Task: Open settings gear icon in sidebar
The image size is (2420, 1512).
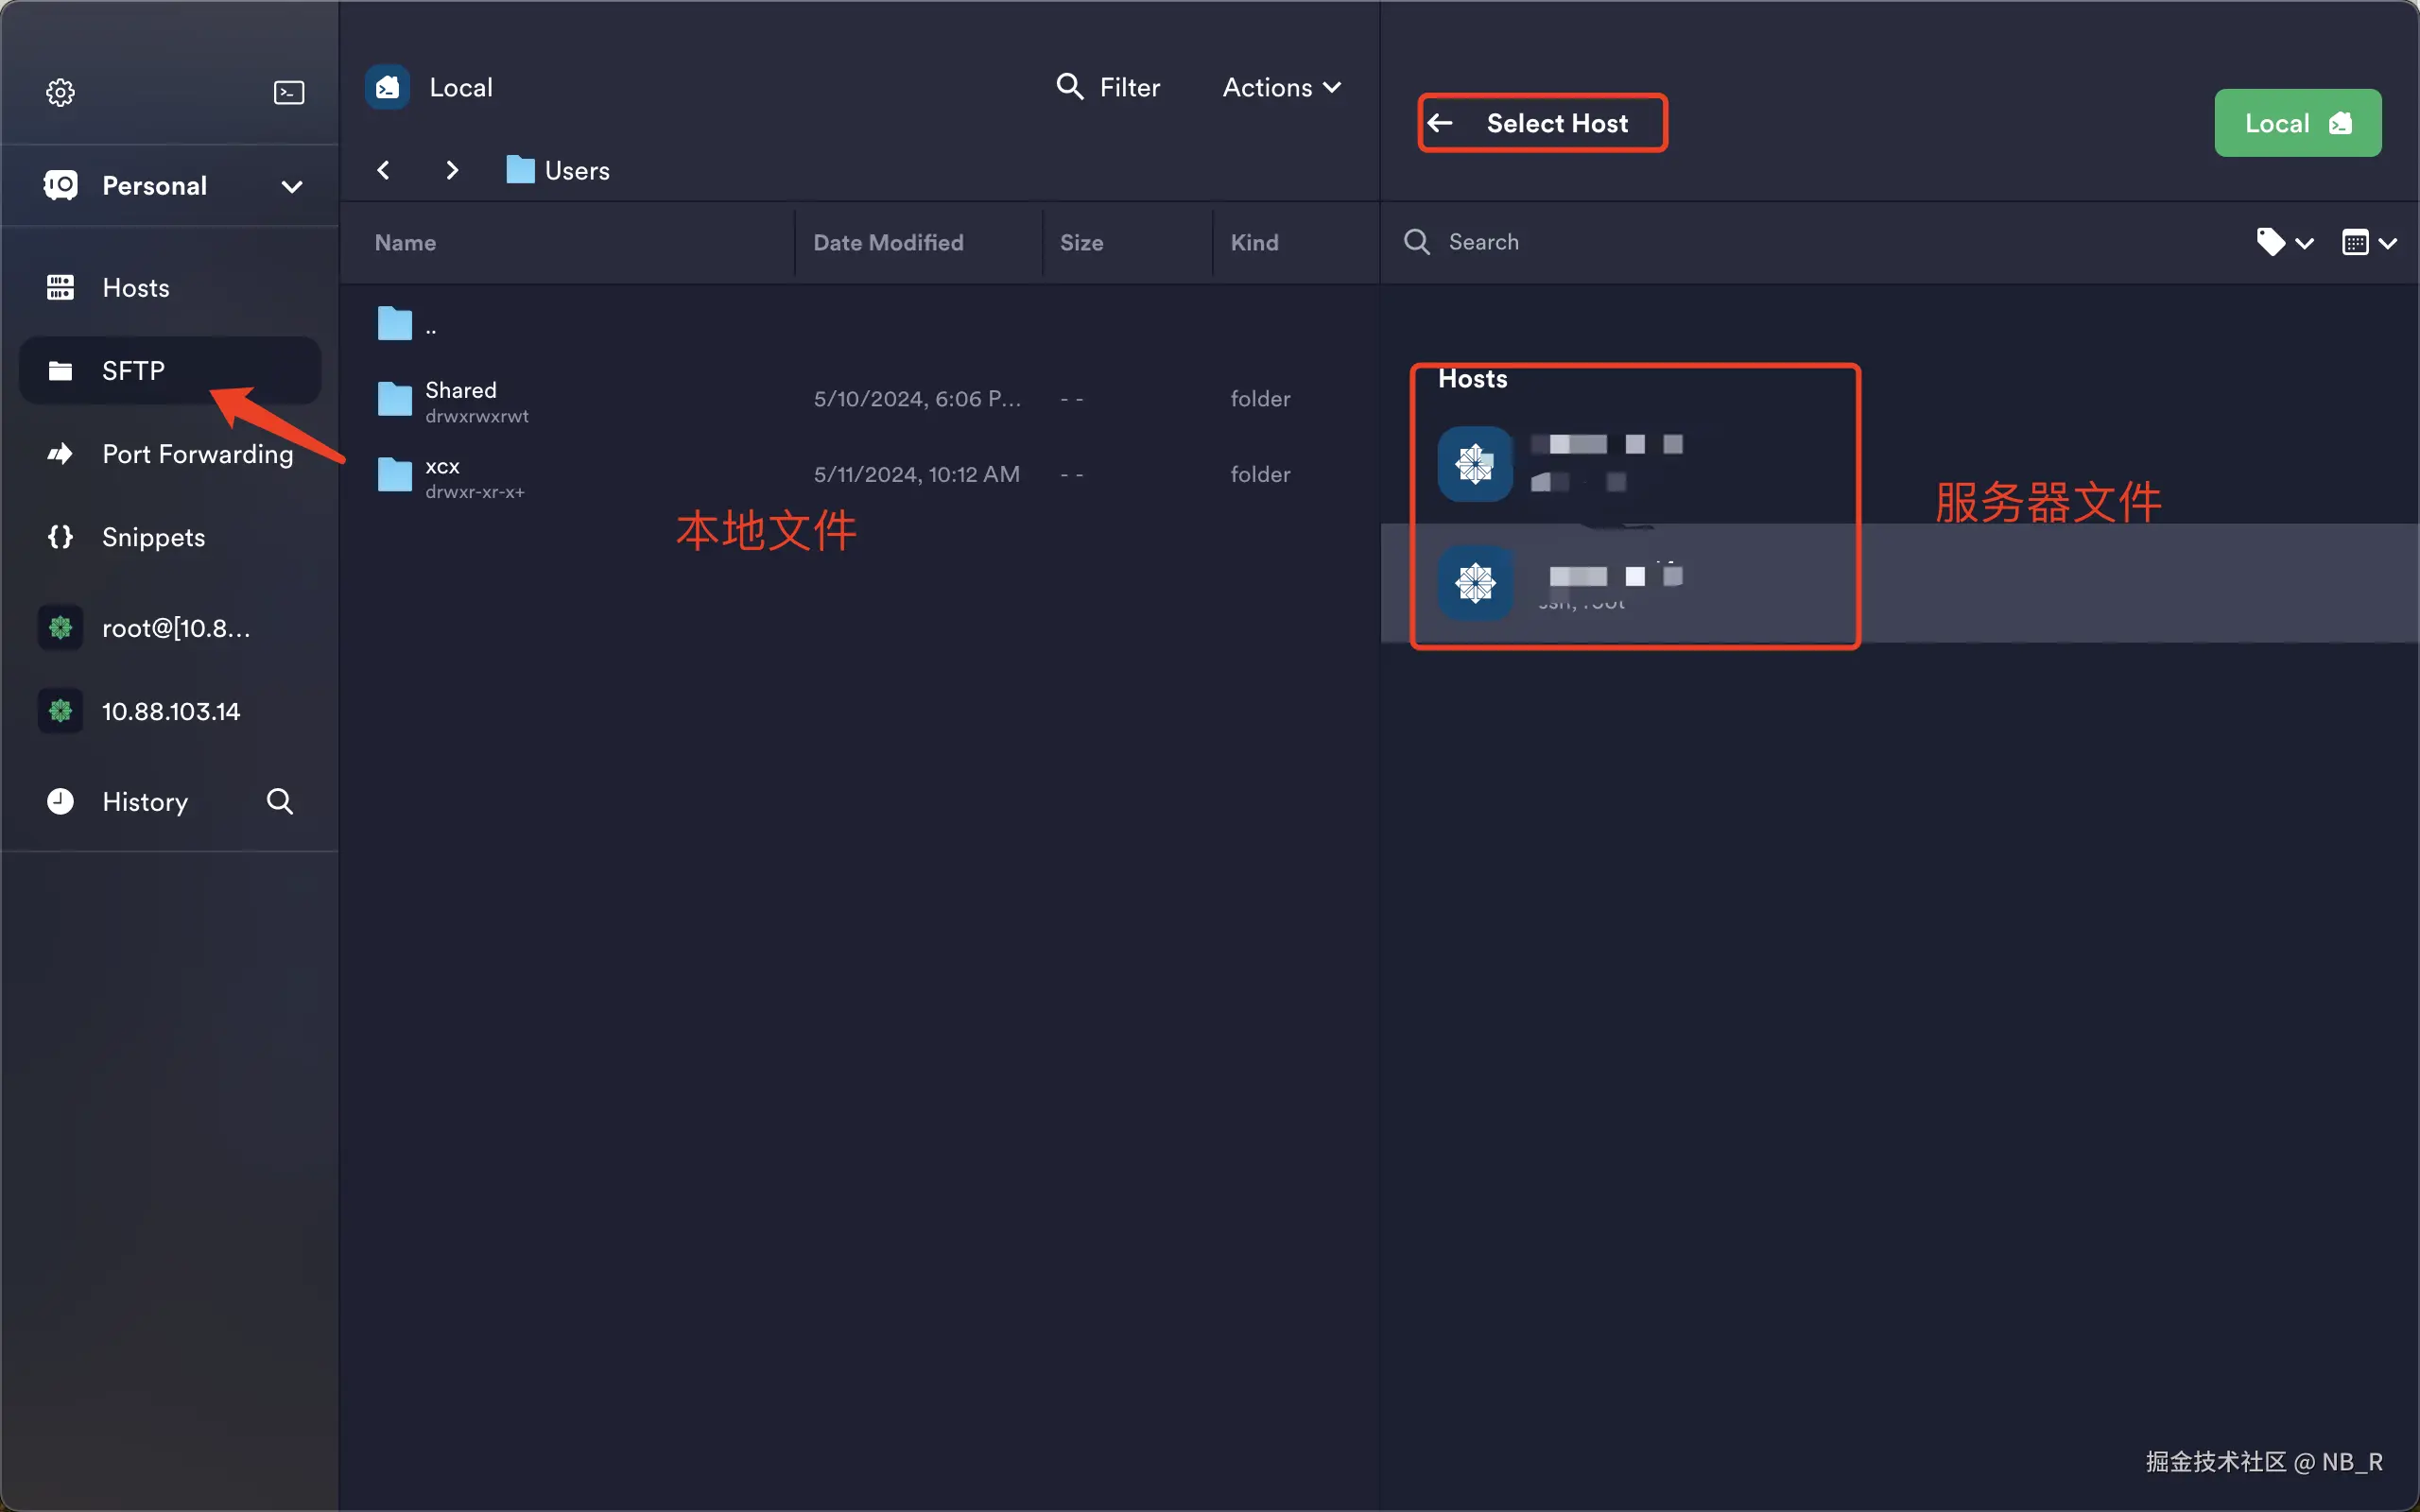Action: (60, 92)
